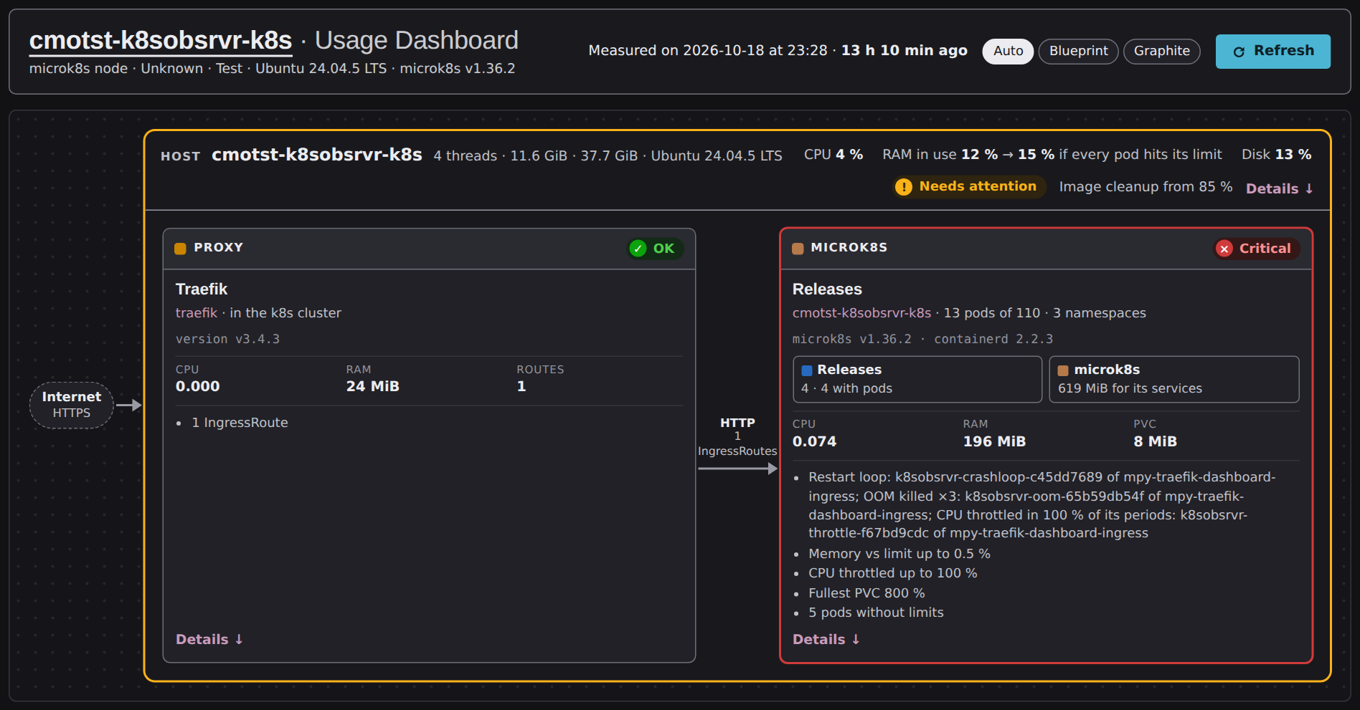Switch to the Graphite theme

(x=1161, y=52)
